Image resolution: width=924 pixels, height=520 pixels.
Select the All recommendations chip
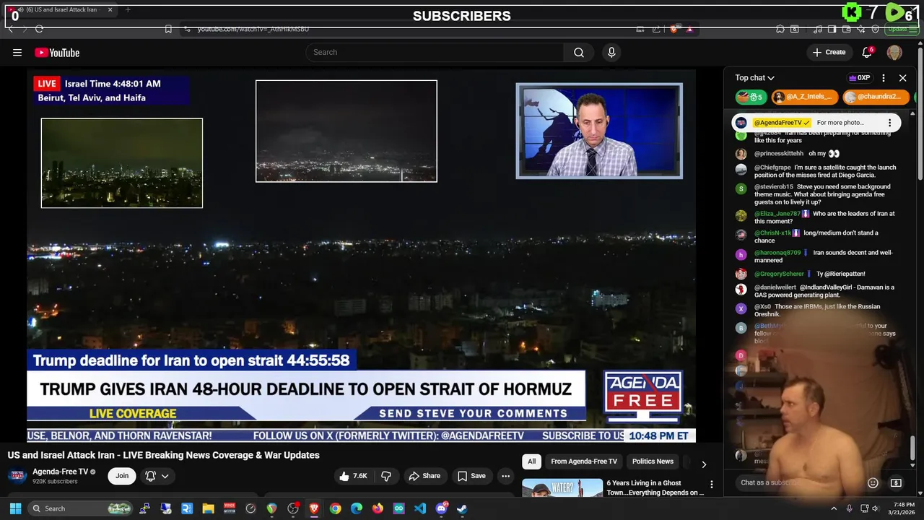pos(531,461)
